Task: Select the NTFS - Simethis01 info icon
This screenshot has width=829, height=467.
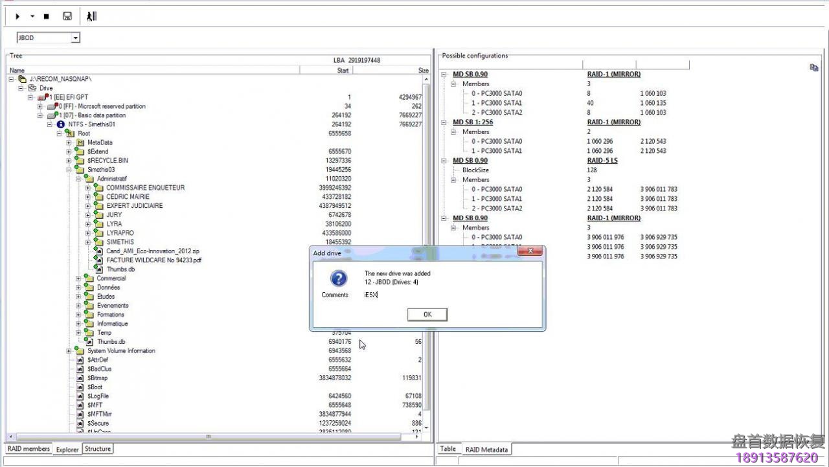Action: tap(61, 124)
